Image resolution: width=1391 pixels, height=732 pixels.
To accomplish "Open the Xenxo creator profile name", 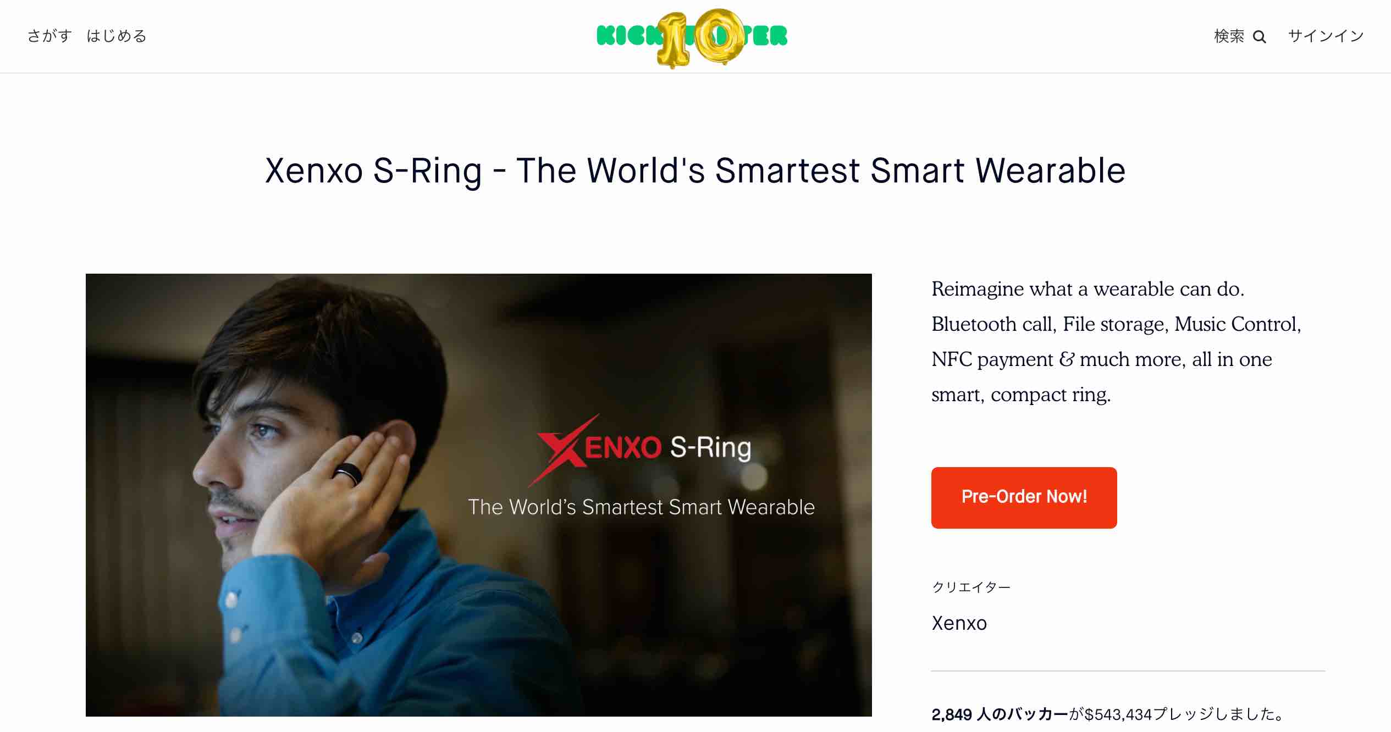I will click(959, 623).
